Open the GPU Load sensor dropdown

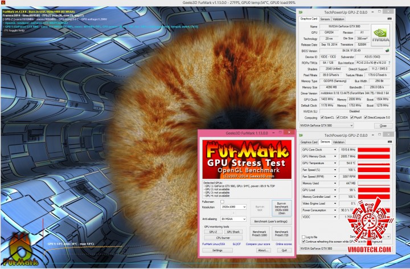tap(335, 190)
